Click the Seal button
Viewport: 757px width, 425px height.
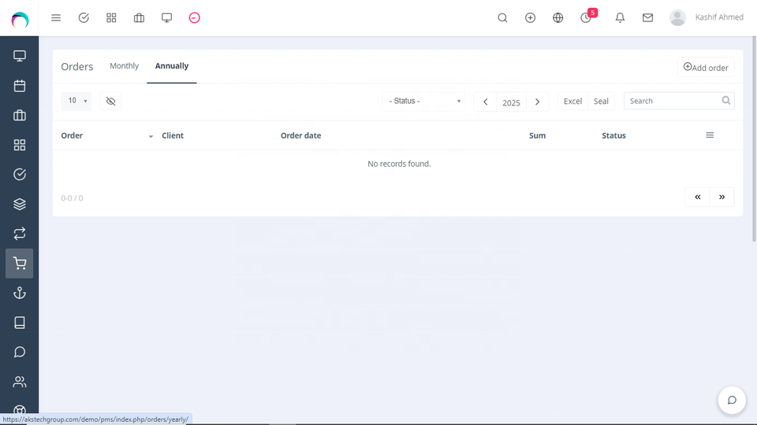click(601, 102)
